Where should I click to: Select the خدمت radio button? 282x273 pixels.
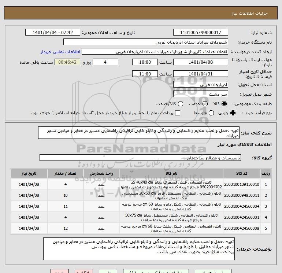[205, 104]
